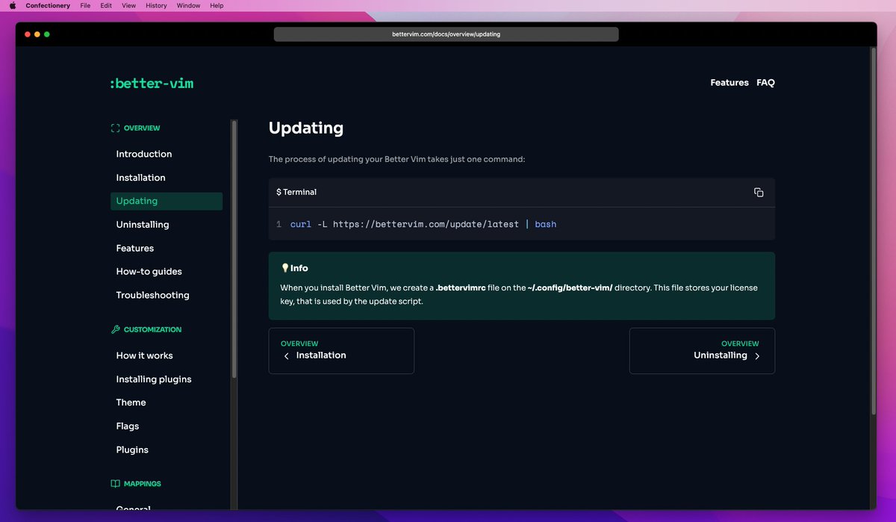Open the Window menu
896x522 pixels.
coord(188,5)
